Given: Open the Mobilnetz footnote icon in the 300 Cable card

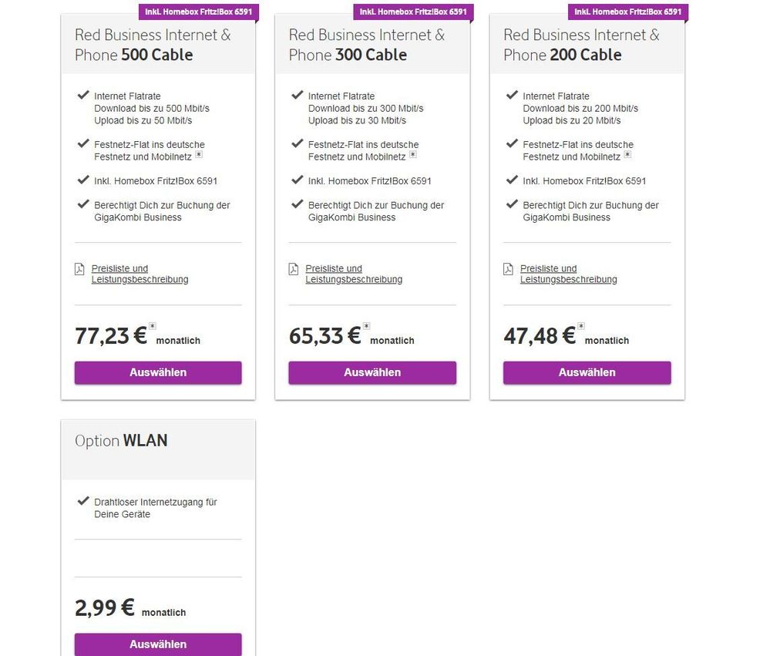Looking at the screenshot, I should 412,155.
